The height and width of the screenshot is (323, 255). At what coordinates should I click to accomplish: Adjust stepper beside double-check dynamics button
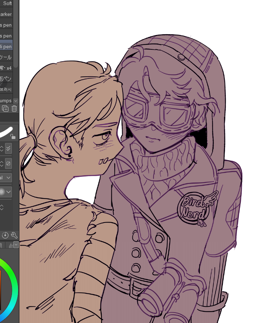tap(2, 148)
